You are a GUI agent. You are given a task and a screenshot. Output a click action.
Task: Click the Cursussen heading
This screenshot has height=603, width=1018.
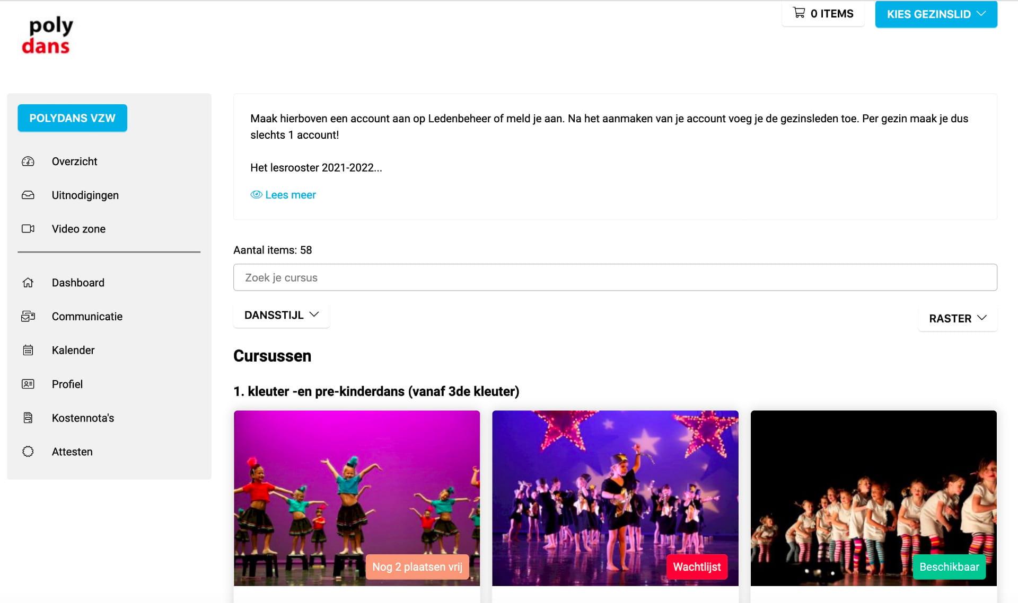coord(273,356)
